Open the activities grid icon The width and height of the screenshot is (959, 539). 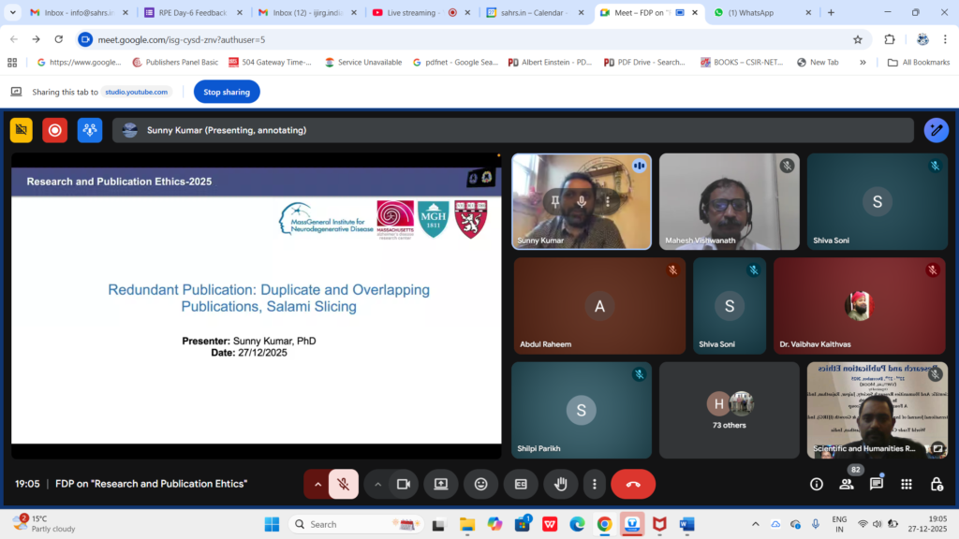point(907,484)
